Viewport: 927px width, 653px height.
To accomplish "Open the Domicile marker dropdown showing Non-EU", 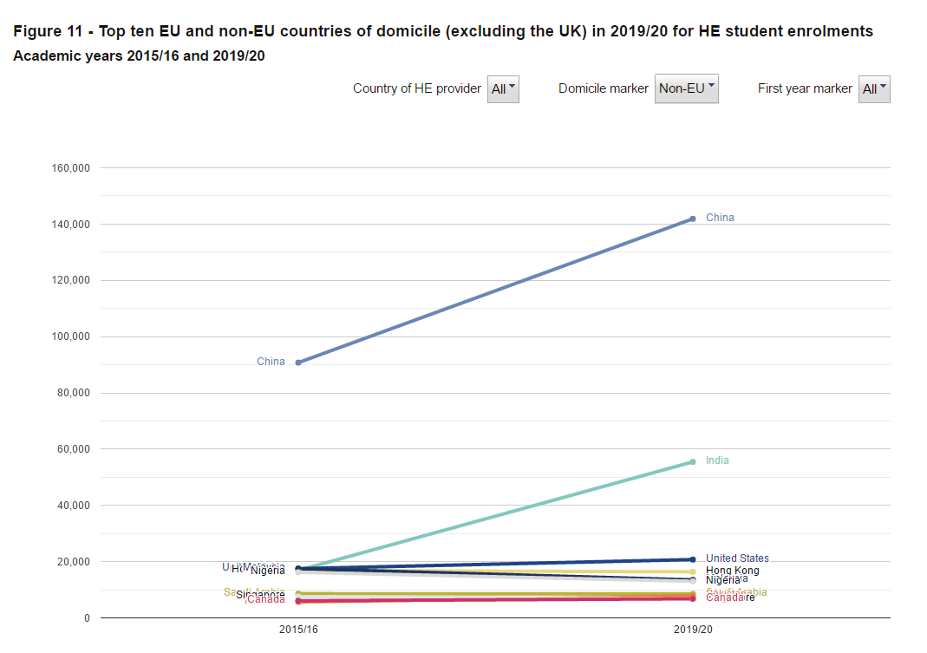I will tap(687, 88).
